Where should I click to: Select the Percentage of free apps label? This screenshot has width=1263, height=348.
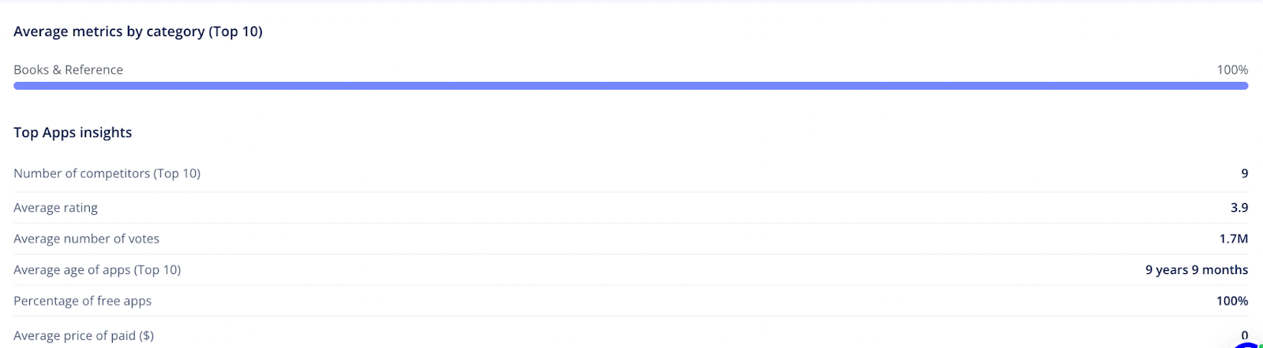[x=82, y=301]
